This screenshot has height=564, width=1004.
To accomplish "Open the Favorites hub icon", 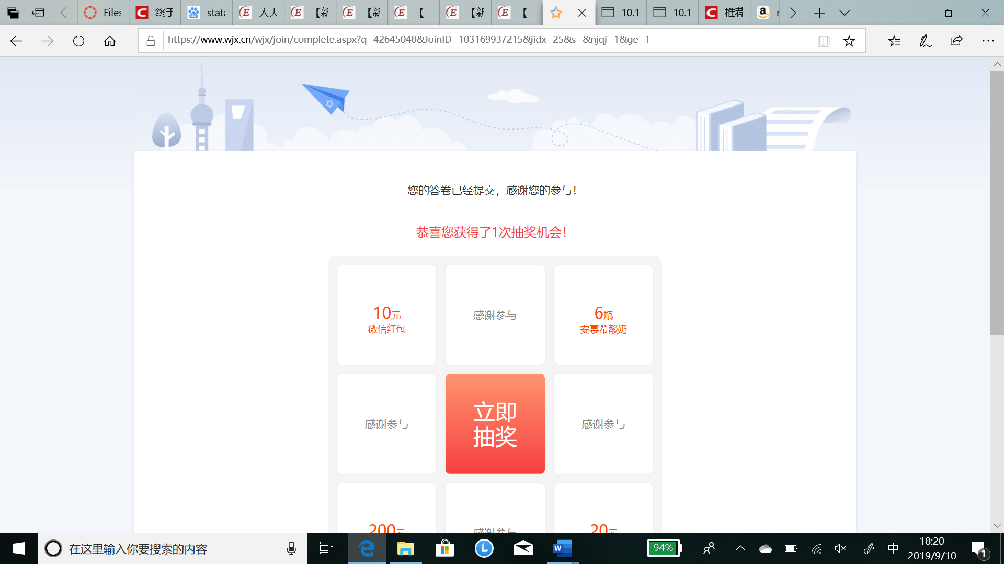I will tap(894, 41).
